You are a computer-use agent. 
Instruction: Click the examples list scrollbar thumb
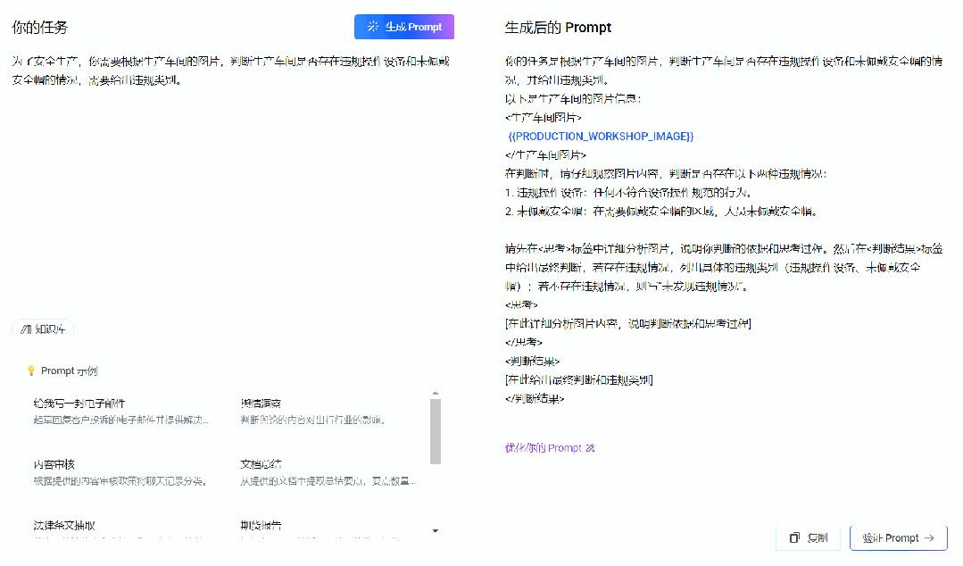436,431
